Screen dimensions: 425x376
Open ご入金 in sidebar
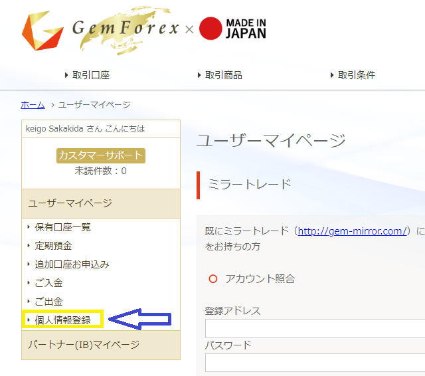click(x=48, y=283)
